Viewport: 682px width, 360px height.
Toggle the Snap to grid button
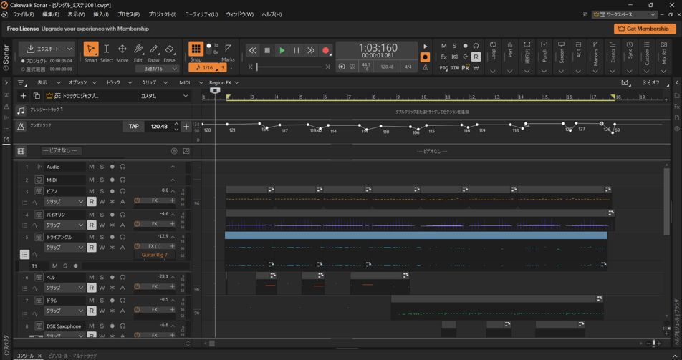click(196, 49)
